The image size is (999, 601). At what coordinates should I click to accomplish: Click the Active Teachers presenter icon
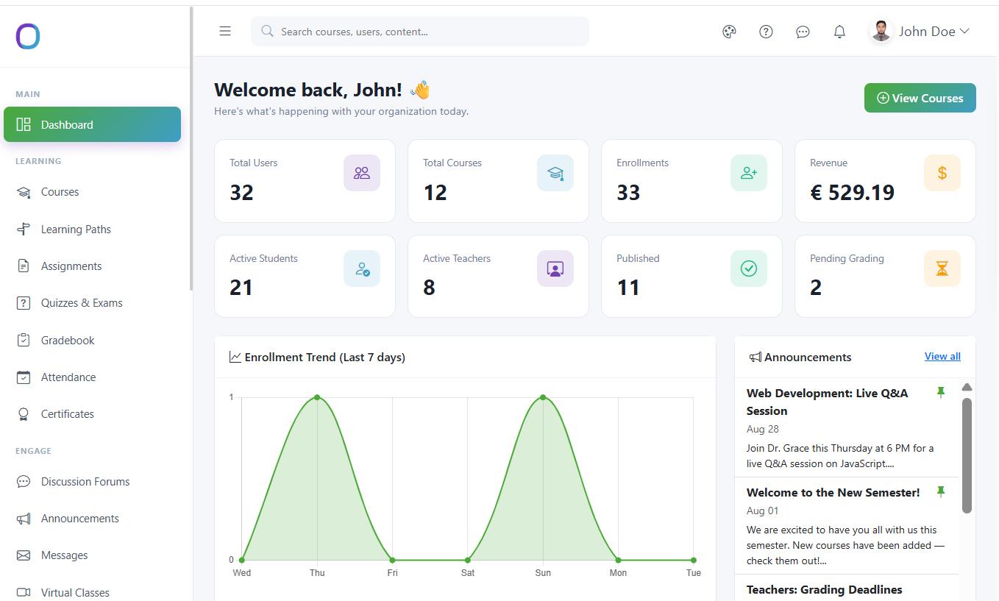pos(555,269)
